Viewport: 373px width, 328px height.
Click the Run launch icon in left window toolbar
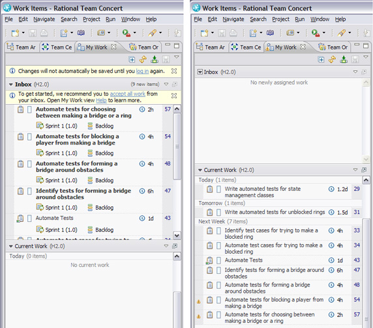pyautogui.click(x=126, y=33)
